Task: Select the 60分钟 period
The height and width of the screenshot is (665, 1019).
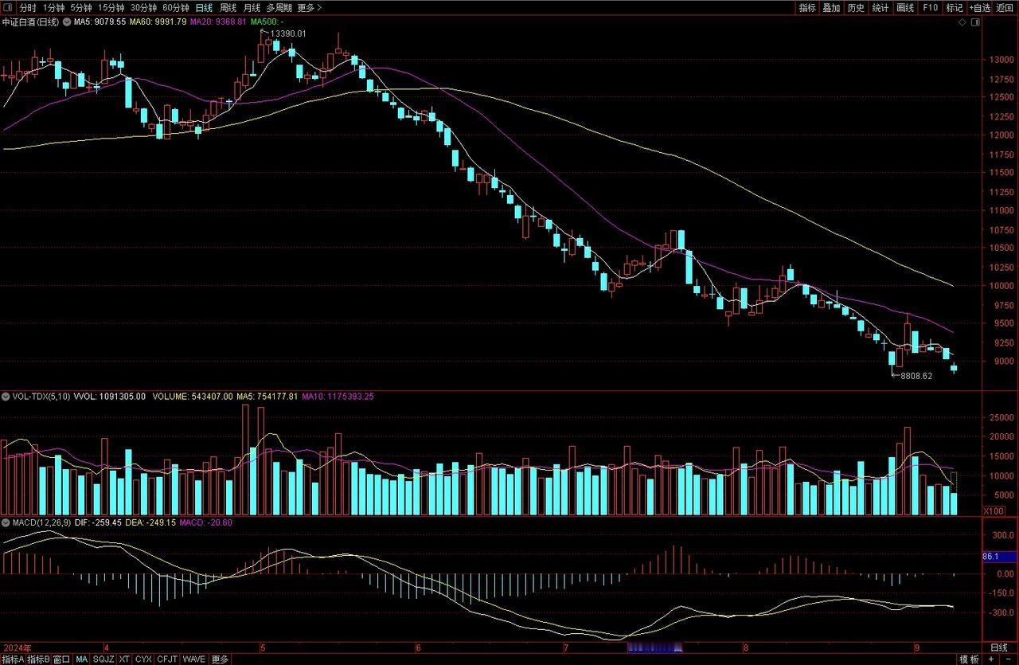Action: (176, 7)
